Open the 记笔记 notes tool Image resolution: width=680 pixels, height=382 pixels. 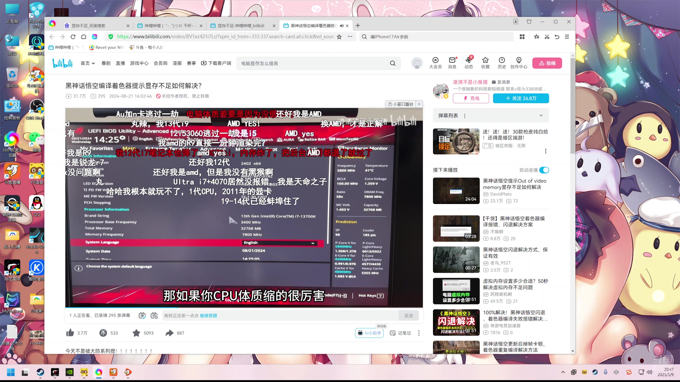coord(400,333)
